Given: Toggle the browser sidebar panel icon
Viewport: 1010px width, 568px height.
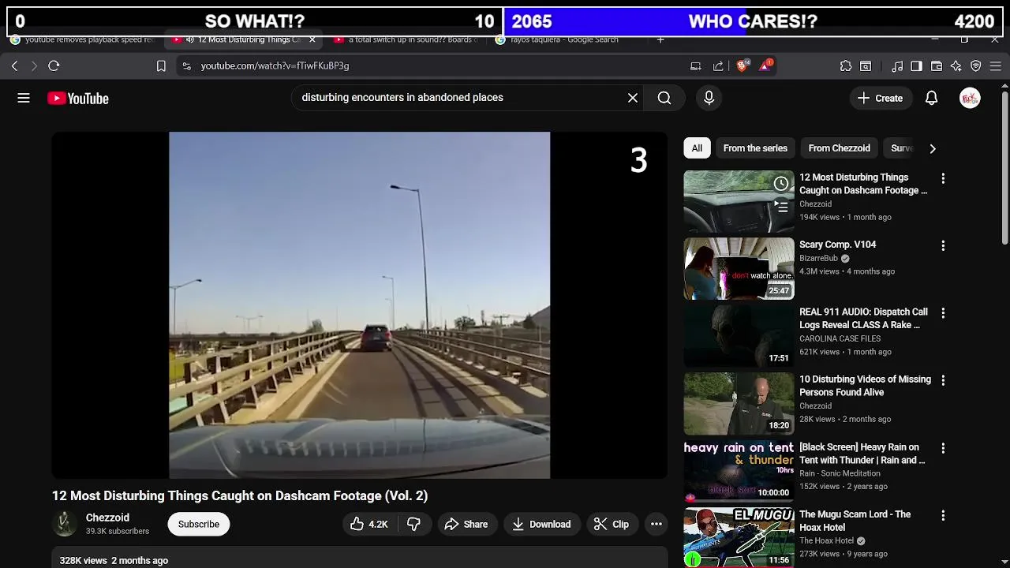Looking at the screenshot, I should click(916, 66).
